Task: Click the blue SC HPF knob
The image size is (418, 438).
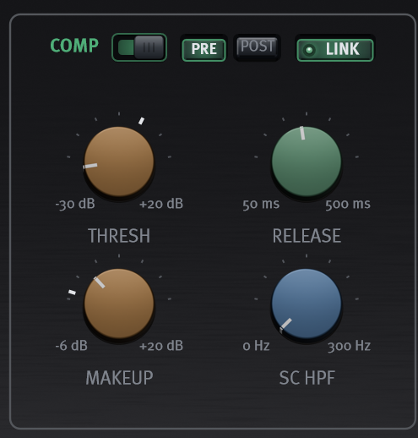Action: (307, 304)
